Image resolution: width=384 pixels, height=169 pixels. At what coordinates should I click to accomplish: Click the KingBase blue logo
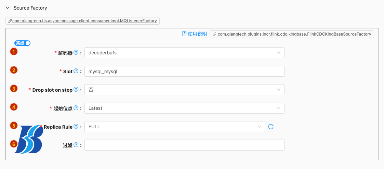point(30,139)
